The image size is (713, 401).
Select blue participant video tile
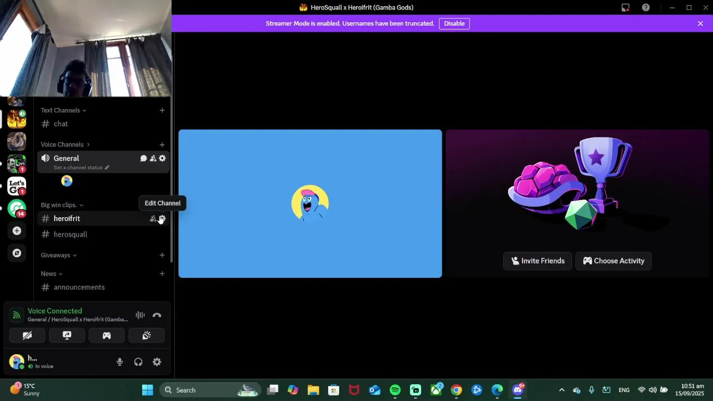coord(310,203)
